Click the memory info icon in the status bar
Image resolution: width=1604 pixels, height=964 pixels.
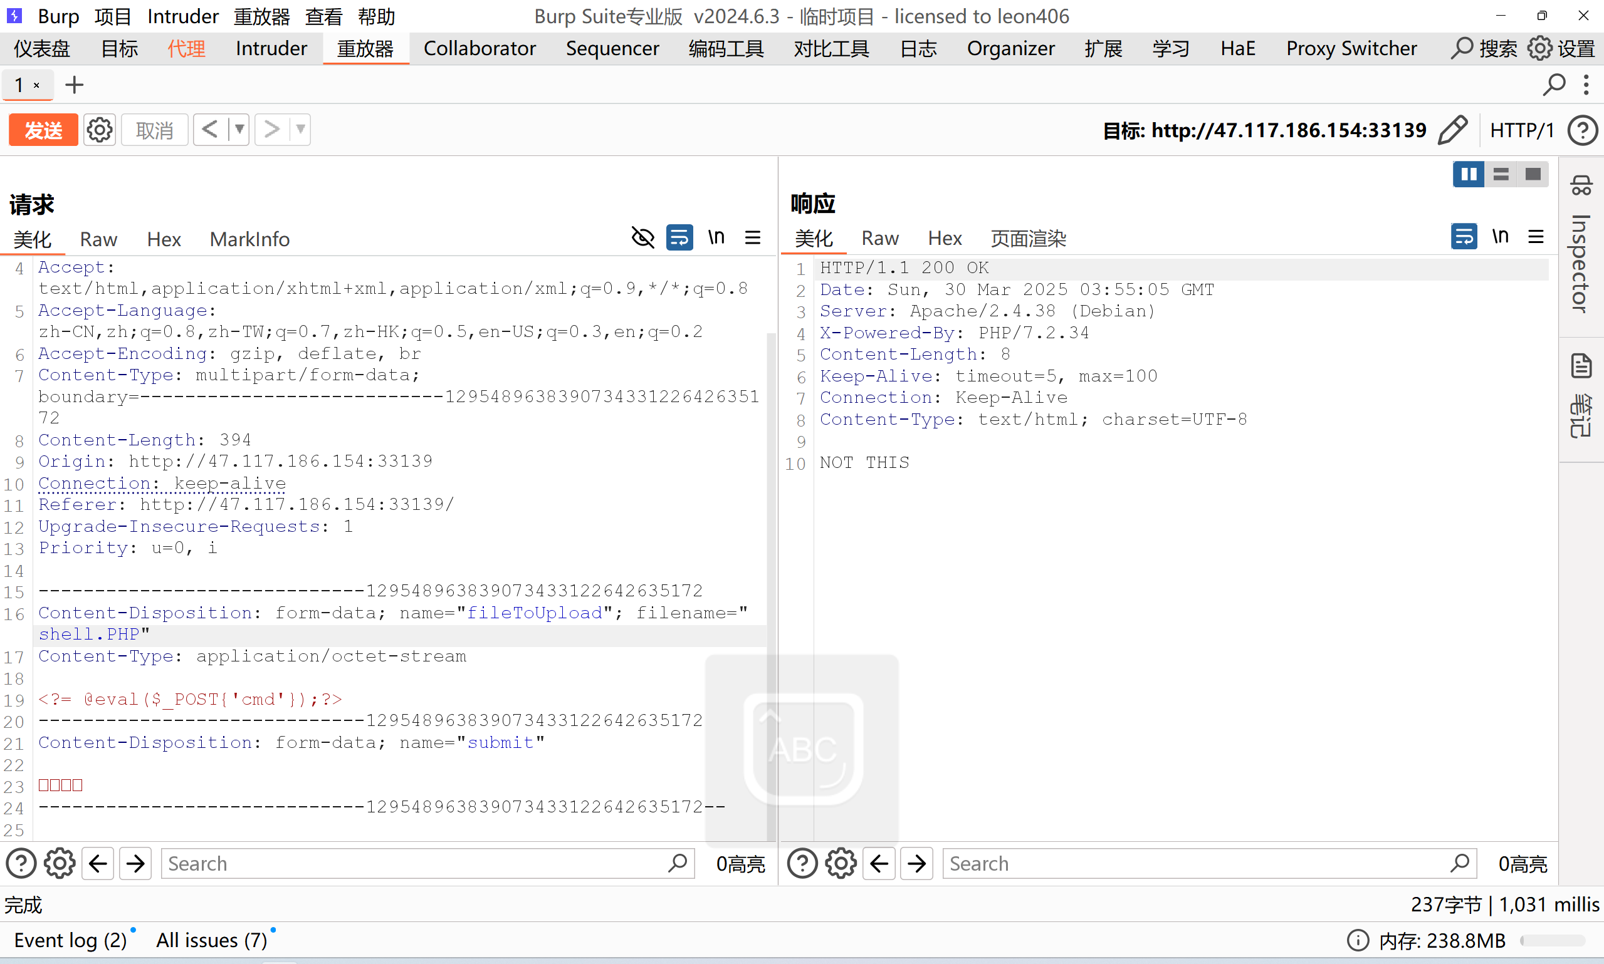[1358, 940]
